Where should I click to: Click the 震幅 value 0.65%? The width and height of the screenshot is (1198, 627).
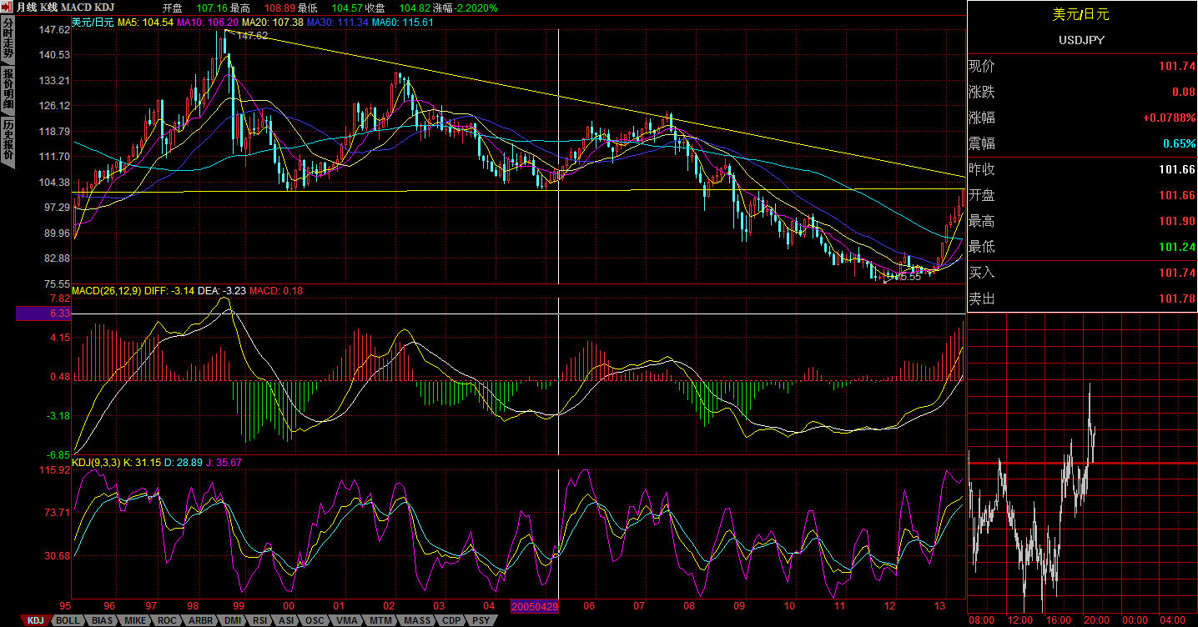click(1180, 143)
